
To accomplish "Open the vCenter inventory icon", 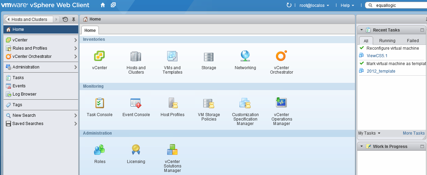I will point(100,56).
